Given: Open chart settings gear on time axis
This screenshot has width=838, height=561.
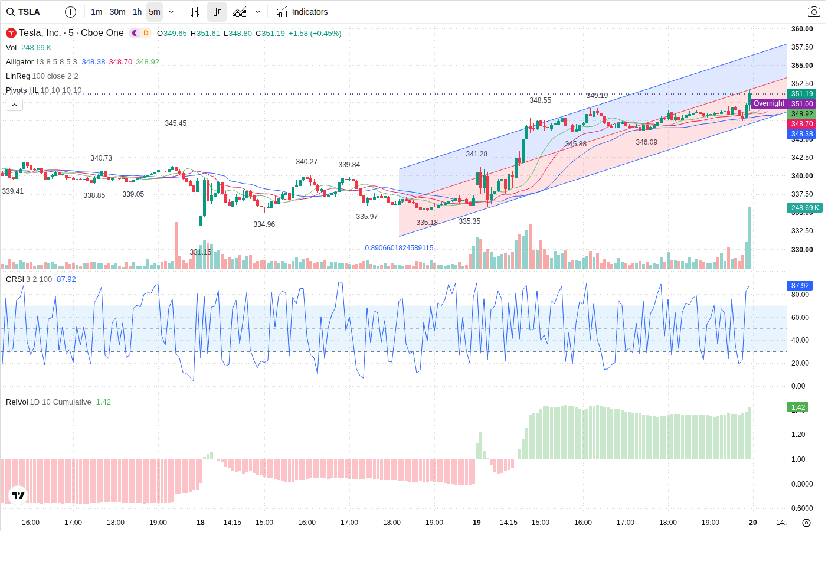Looking at the screenshot, I should [x=806, y=523].
